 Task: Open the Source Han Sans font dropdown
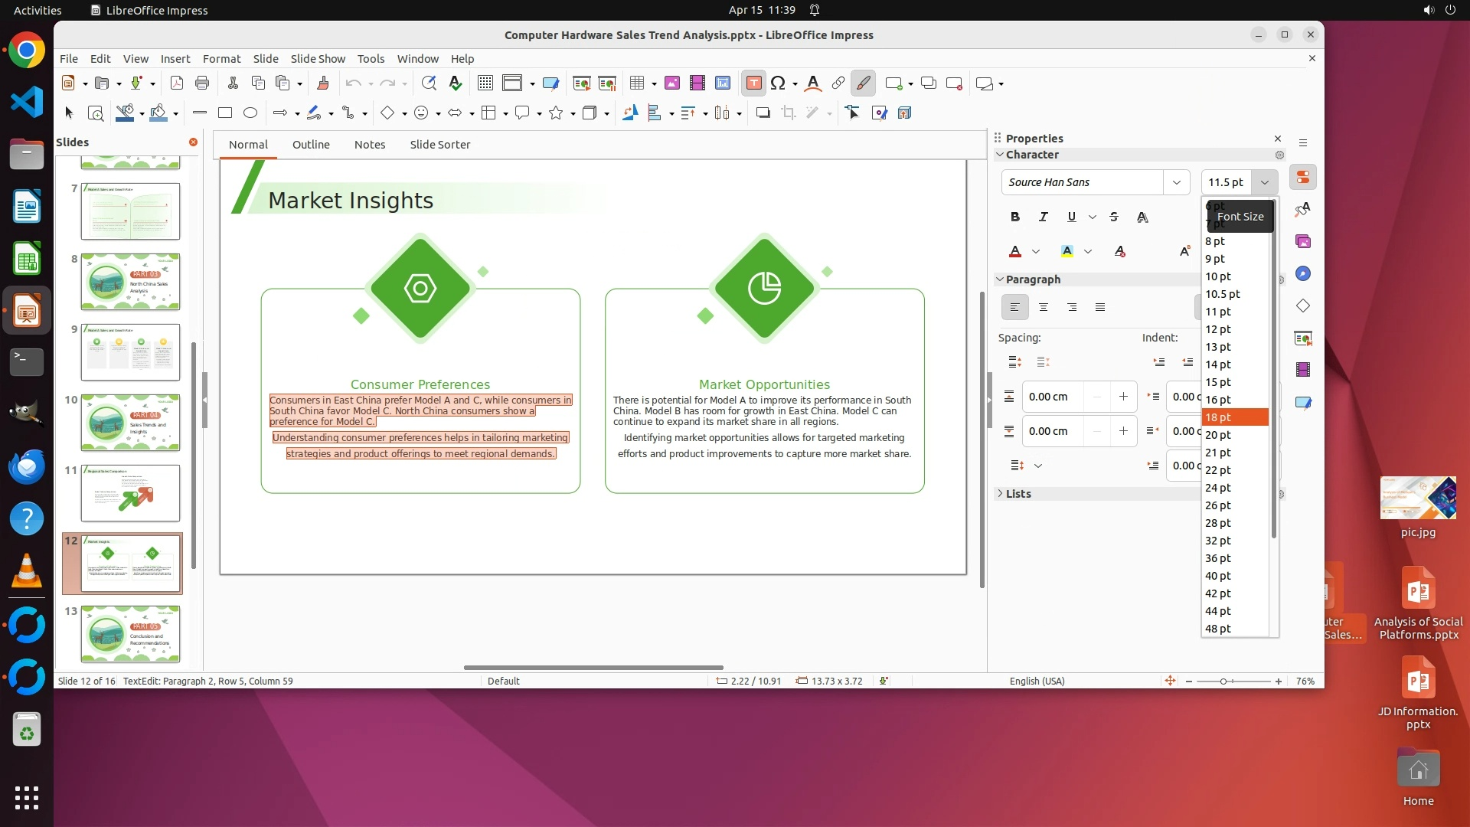point(1177,182)
